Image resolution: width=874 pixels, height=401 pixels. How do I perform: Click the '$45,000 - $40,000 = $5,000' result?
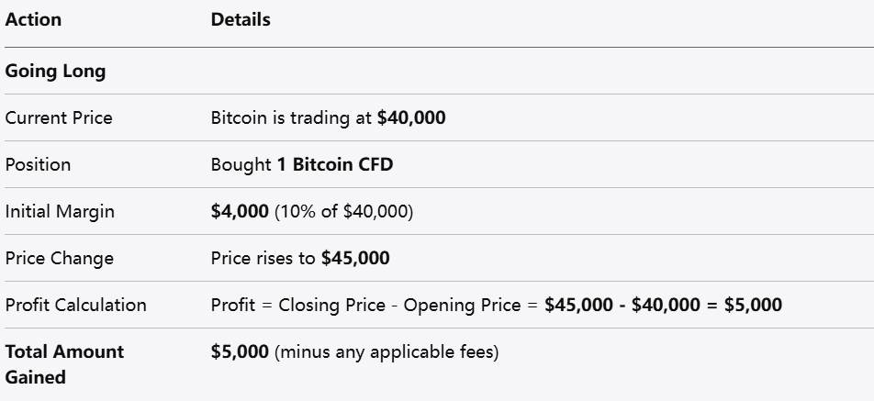point(663,306)
